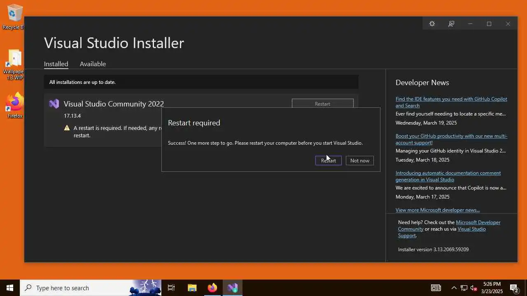Click the Visual Studio Community 2022 logo icon
Viewport: 527px width, 296px height.
click(54, 104)
